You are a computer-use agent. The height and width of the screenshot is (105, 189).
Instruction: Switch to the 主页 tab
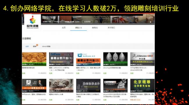pos(64,28)
